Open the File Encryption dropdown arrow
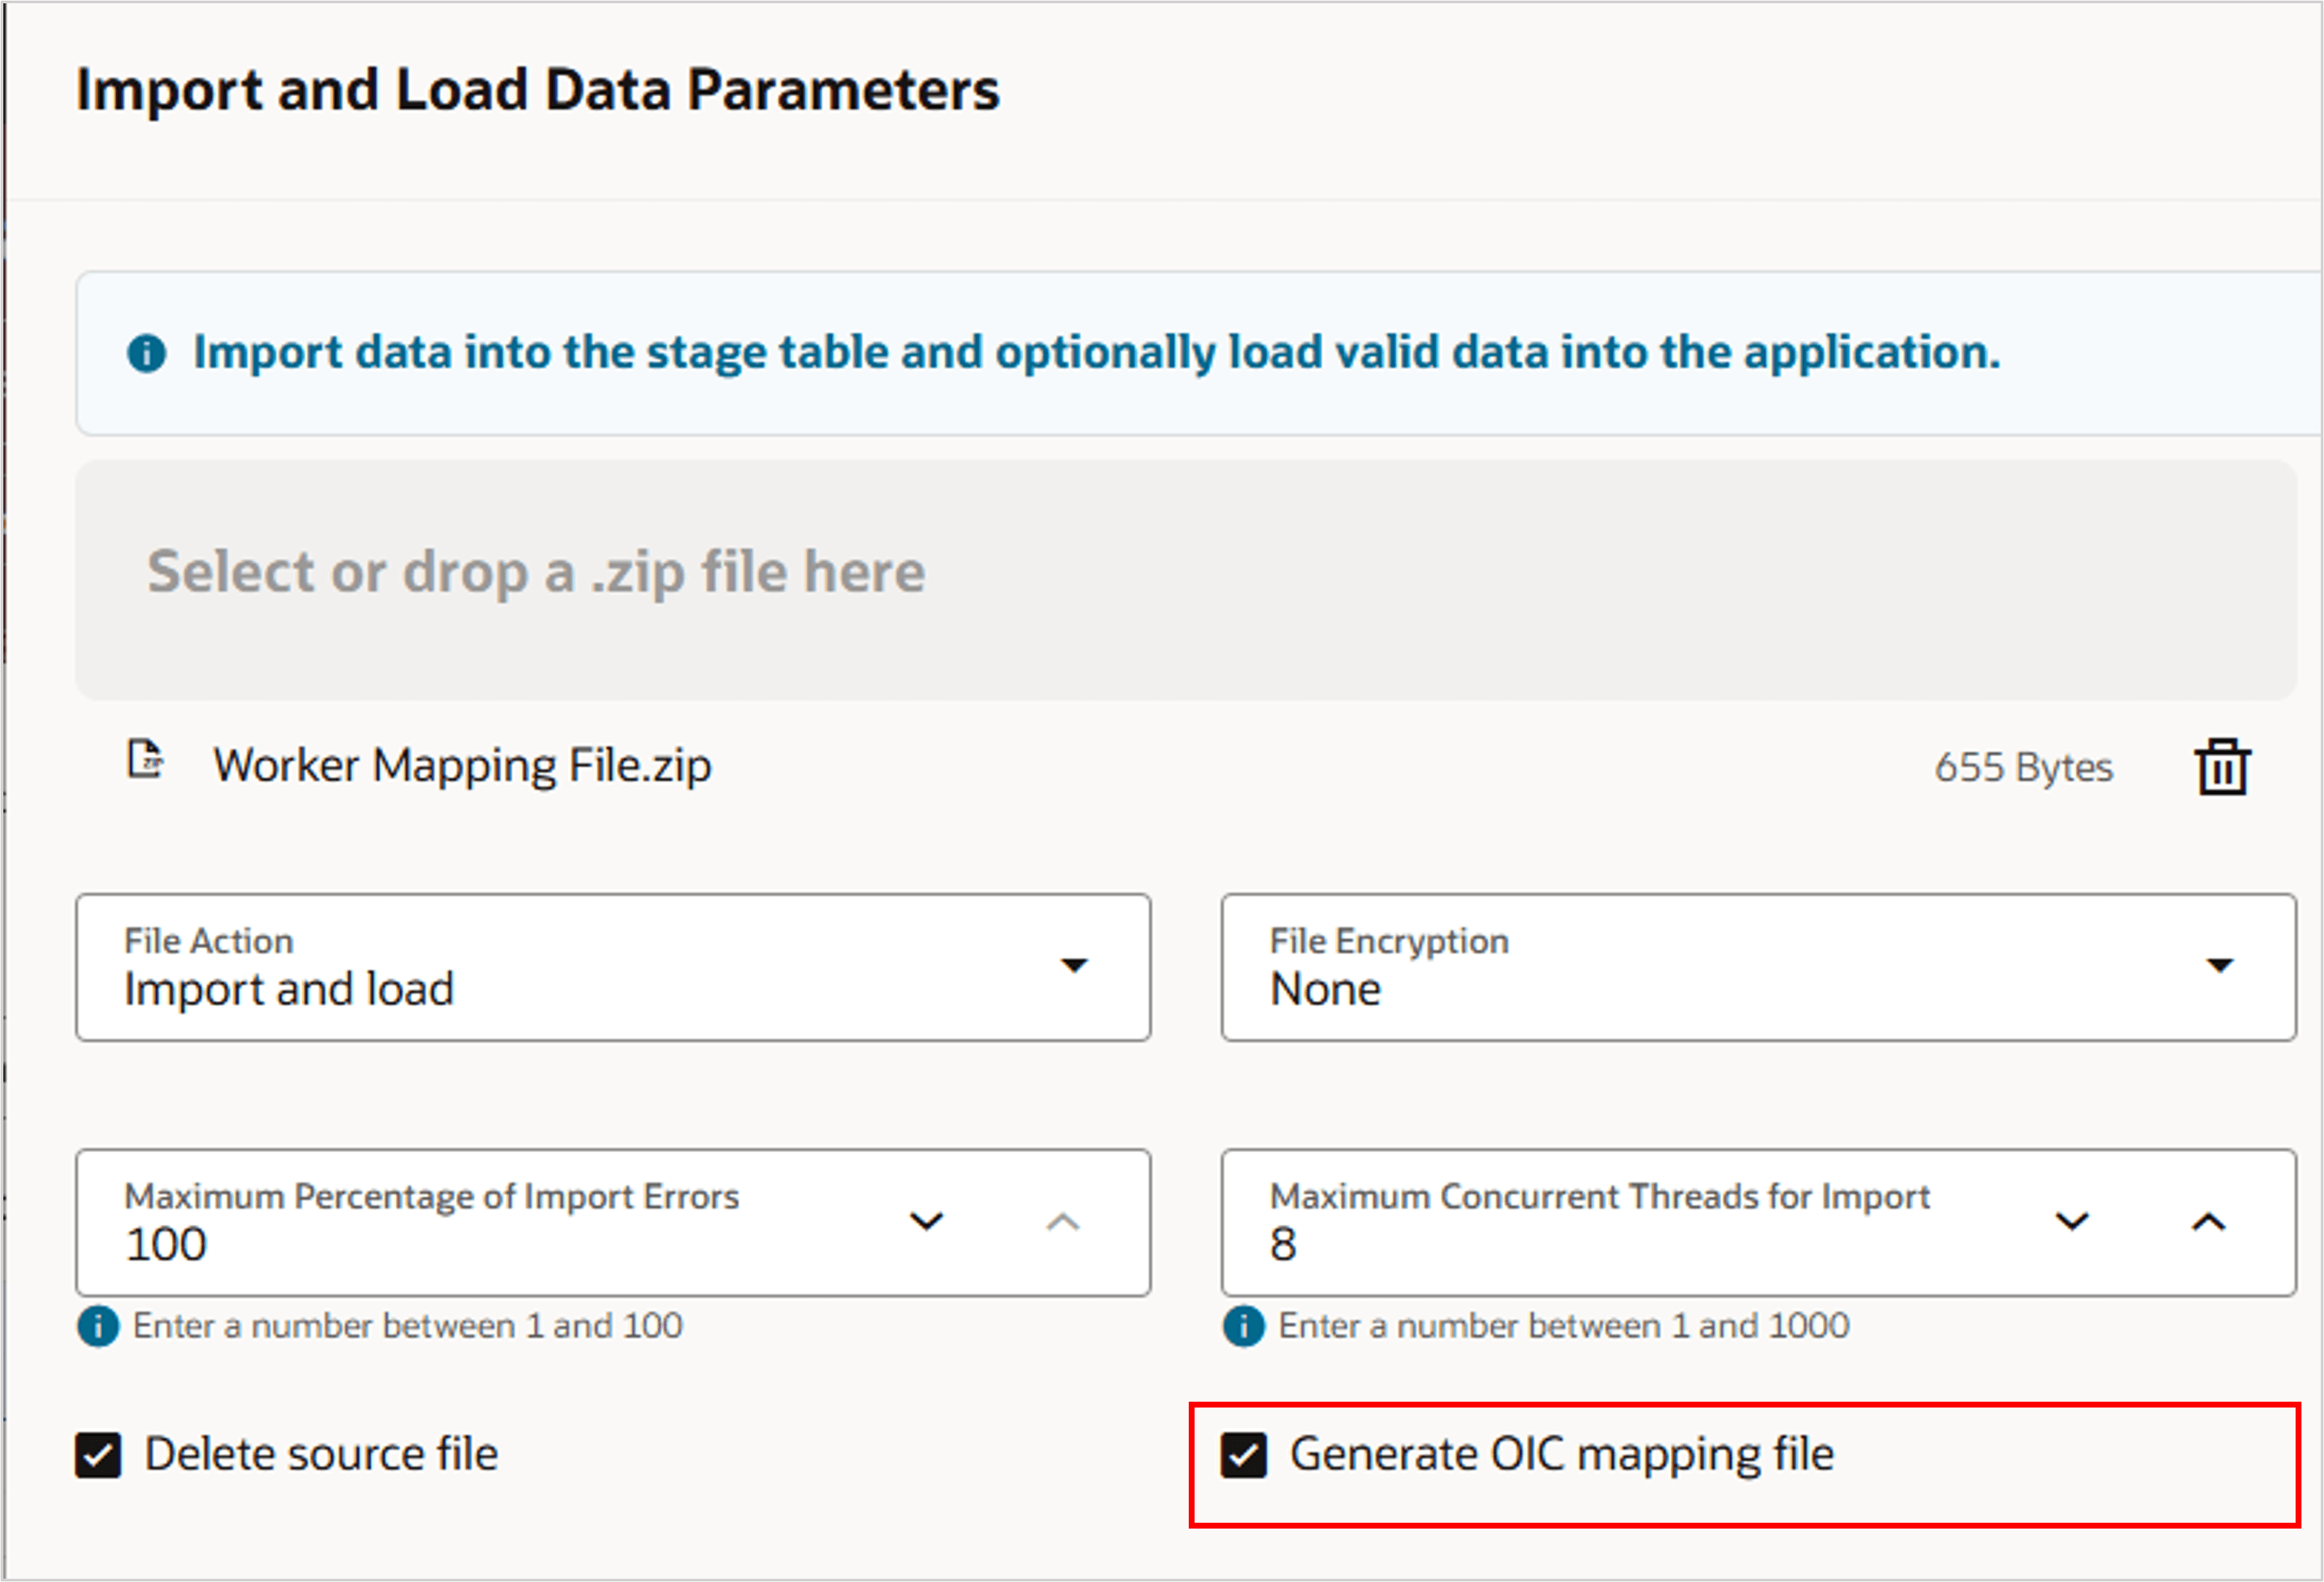 (2219, 965)
